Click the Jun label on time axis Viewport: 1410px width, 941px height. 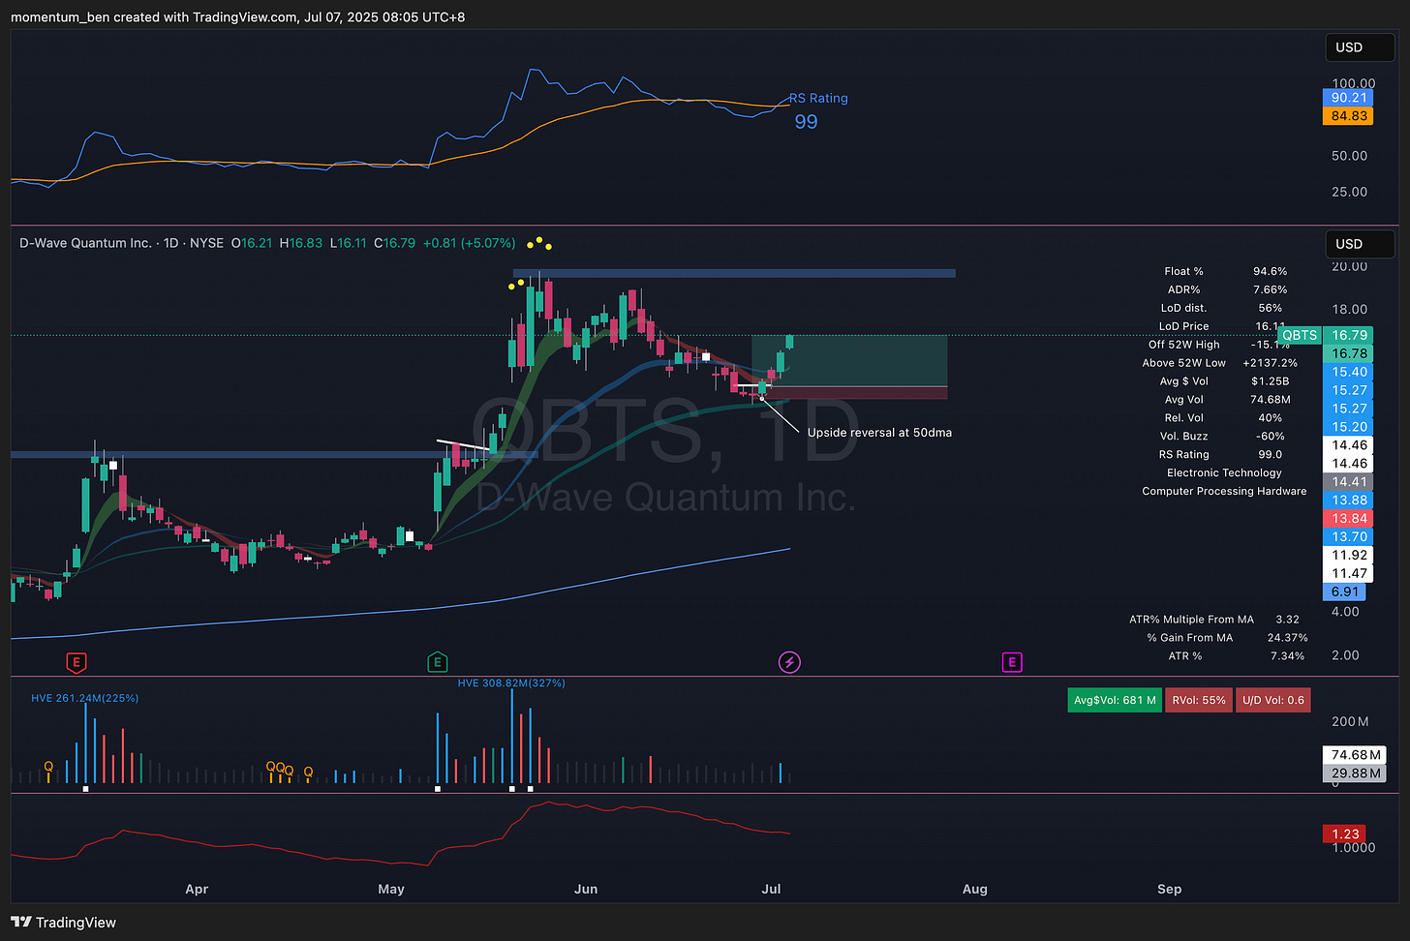pyautogui.click(x=586, y=889)
